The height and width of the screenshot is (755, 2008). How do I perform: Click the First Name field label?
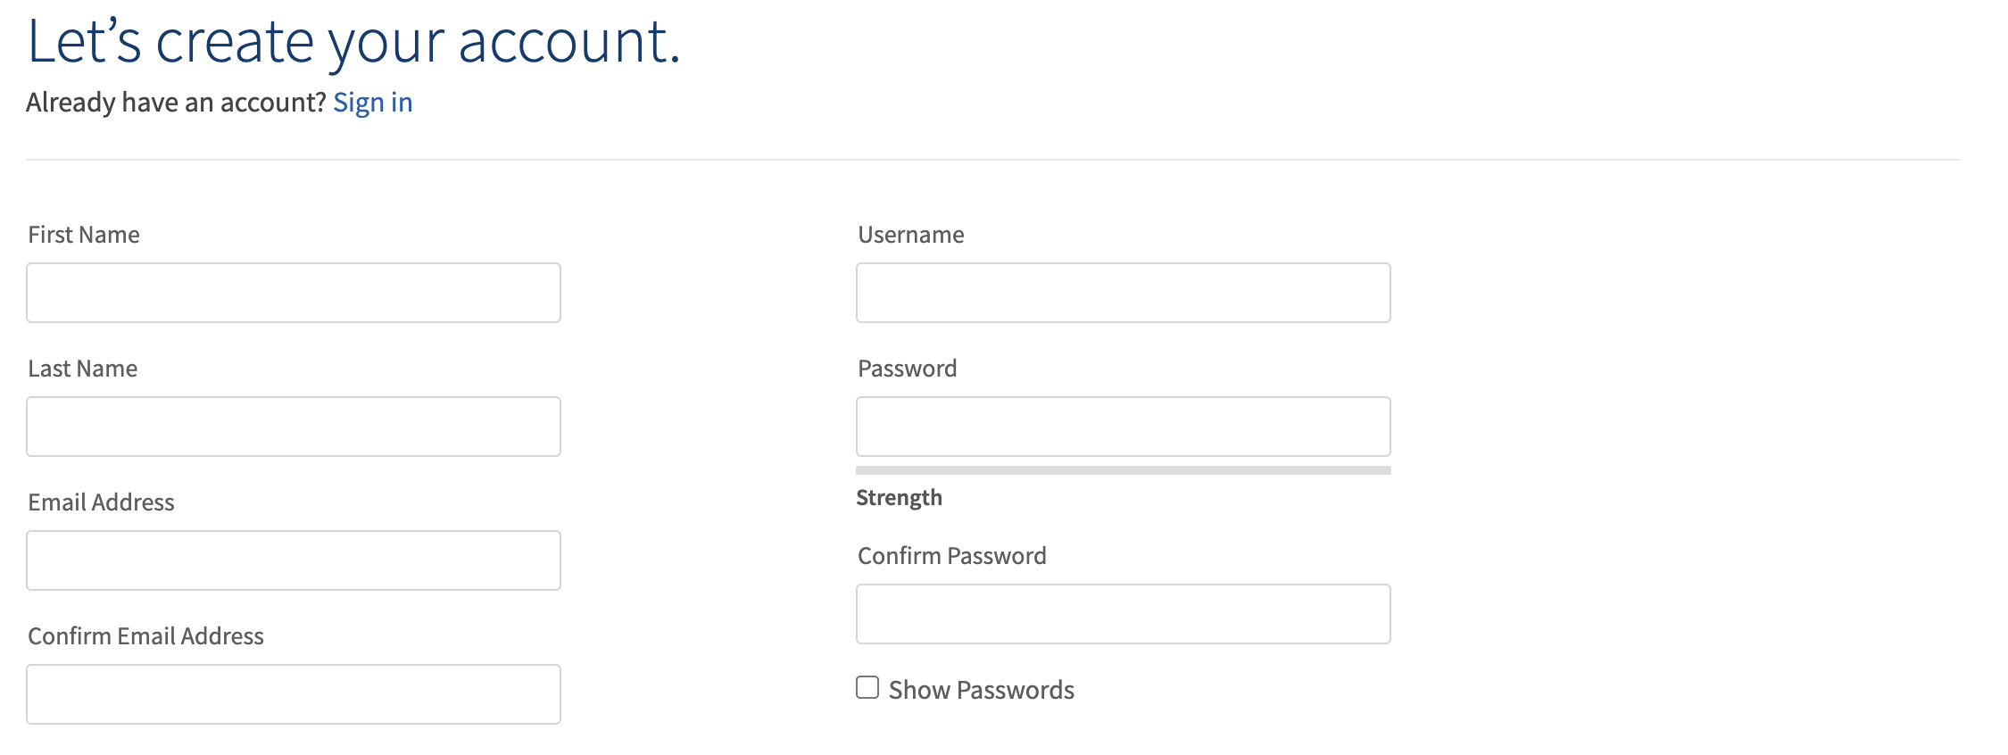click(x=84, y=235)
